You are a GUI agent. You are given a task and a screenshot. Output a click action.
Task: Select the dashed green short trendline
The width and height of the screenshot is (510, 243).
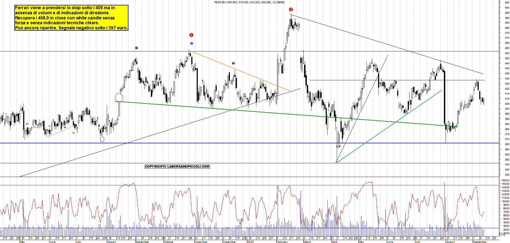[60, 131]
